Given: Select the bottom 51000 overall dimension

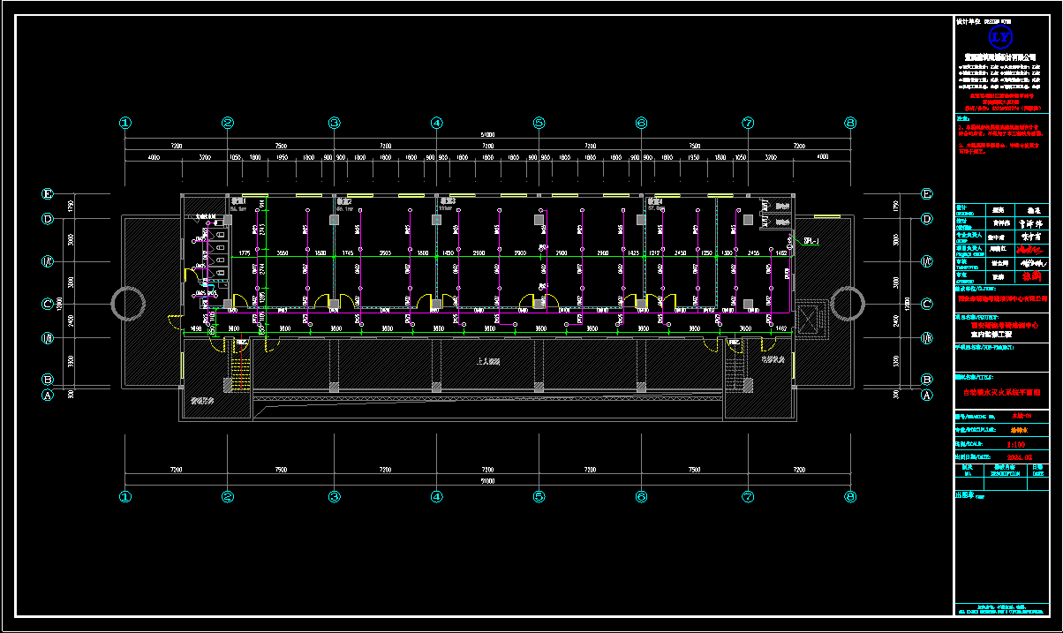Looking at the screenshot, I should [486, 482].
